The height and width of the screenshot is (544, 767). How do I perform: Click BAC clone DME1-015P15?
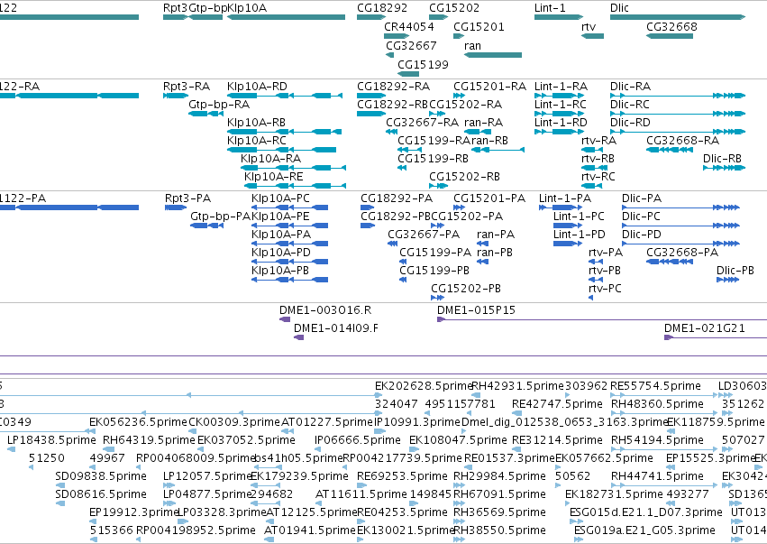coord(602,319)
